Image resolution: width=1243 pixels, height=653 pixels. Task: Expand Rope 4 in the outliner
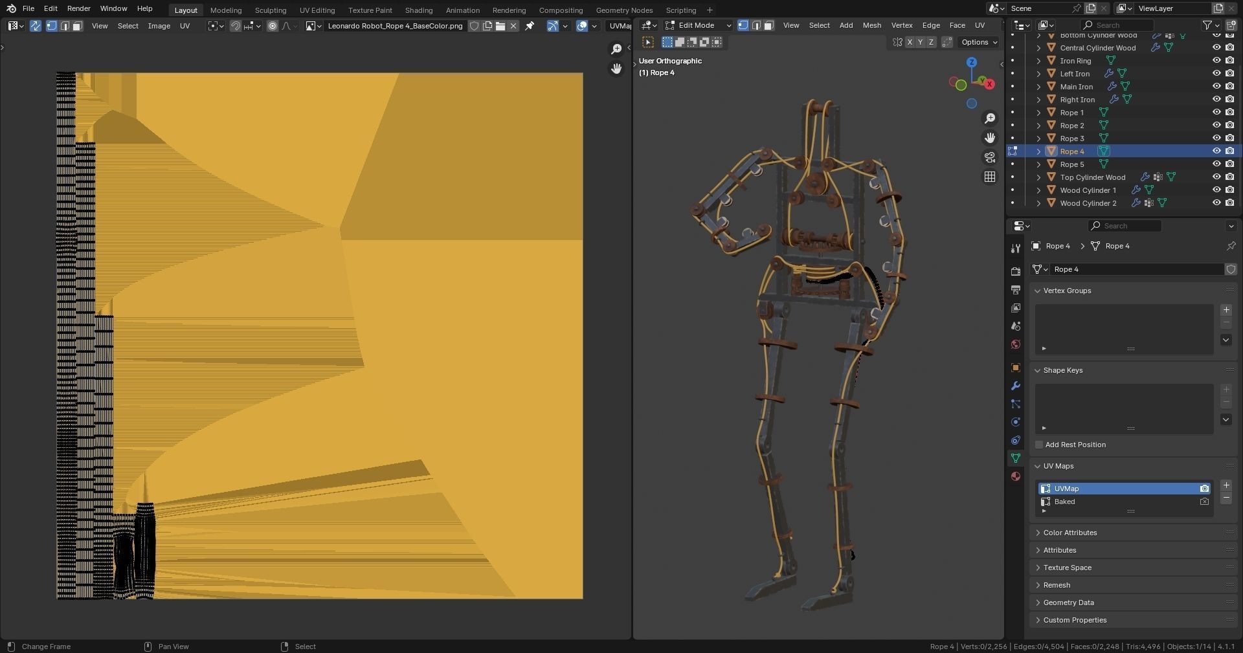coord(1038,151)
